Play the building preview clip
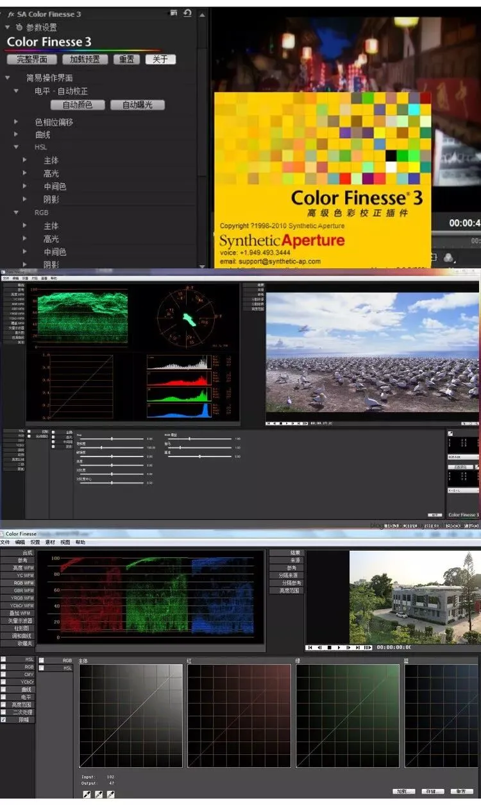 tap(339, 648)
